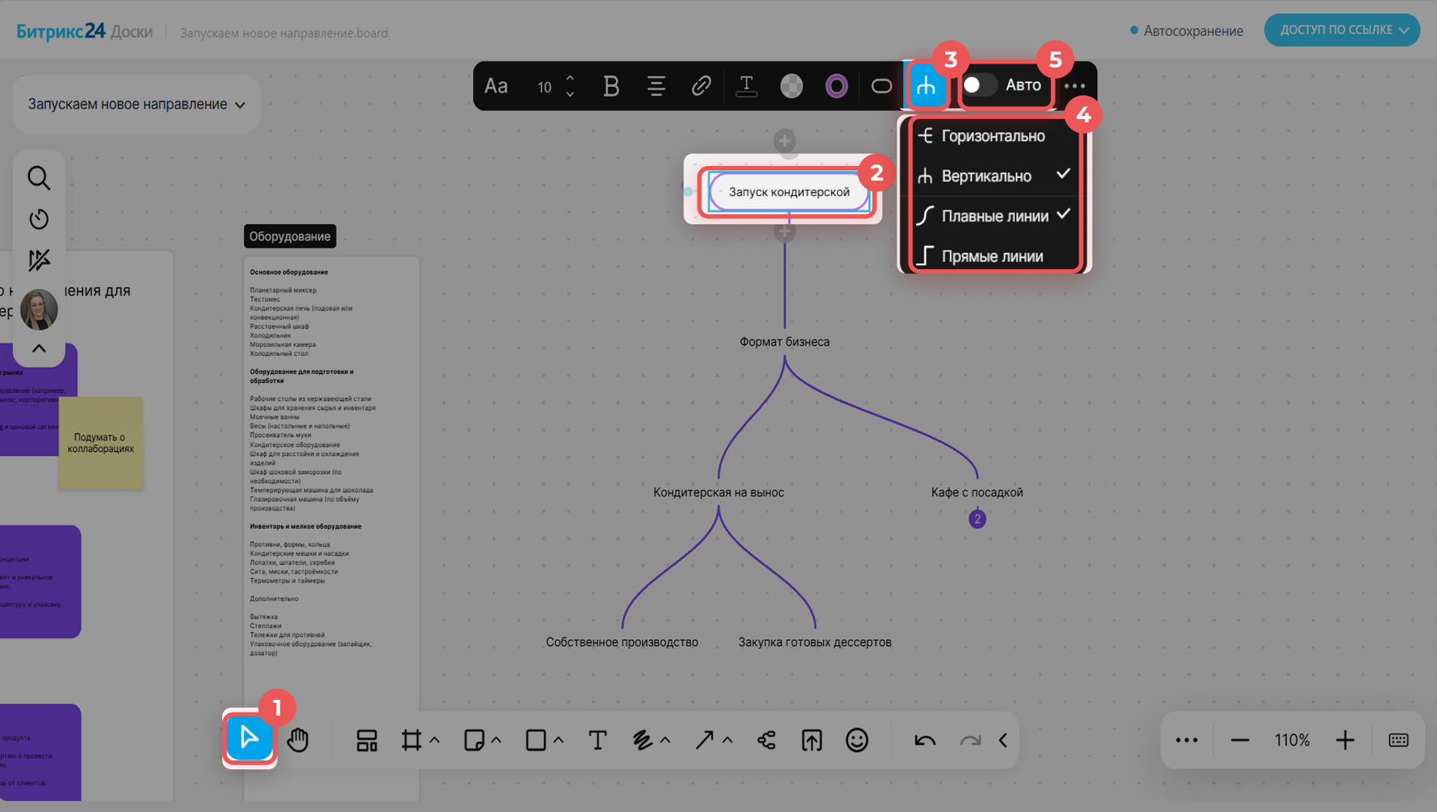Click the link attachment icon

(x=701, y=86)
